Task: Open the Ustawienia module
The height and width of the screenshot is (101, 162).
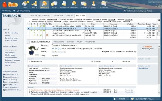Action: tap(104, 5)
